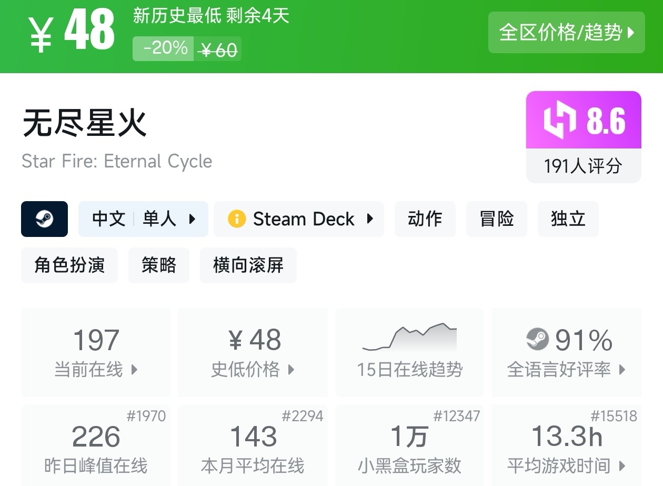Select the 角色扮演 genre tag
The width and height of the screenshot is (663, 486).
pyautogui.click(x=69, y=265)
